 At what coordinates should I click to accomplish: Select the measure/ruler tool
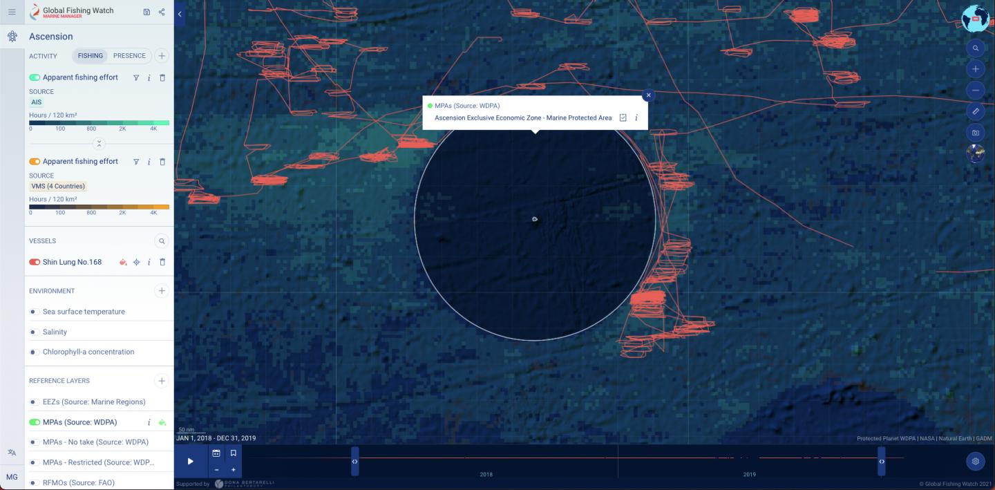tap(975, 111)
